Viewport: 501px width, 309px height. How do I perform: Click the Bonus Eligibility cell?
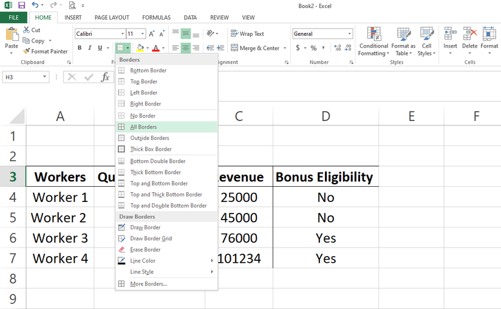(x=325, y=177)
